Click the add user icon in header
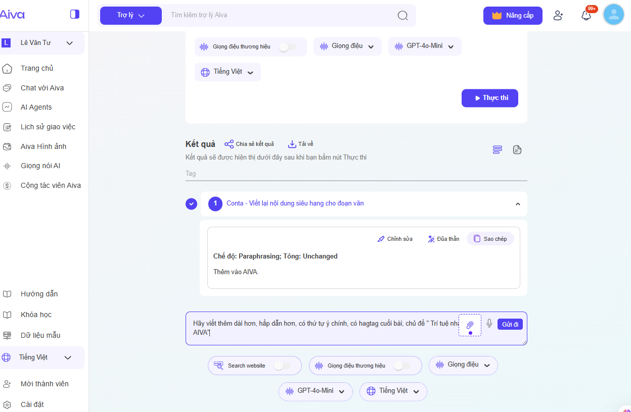 click(x=558, y=15)
